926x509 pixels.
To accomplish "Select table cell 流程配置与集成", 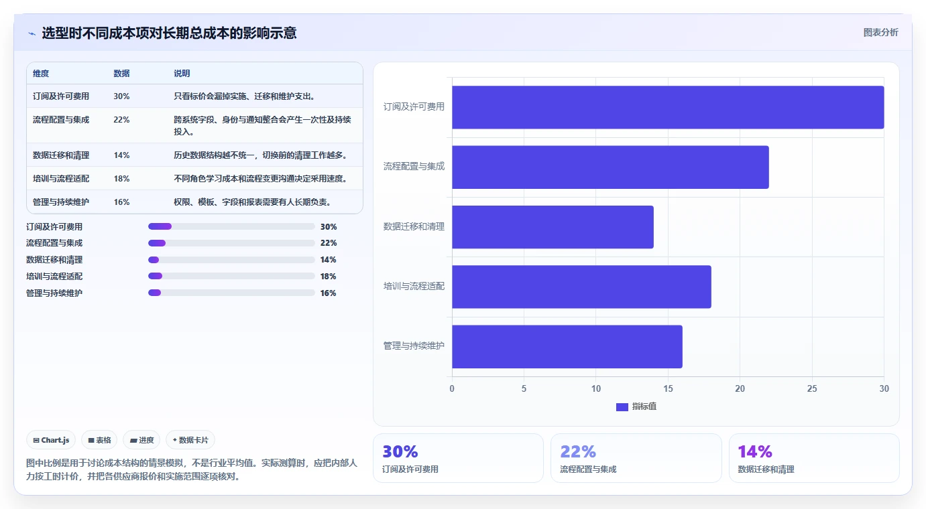I will click(x=61, y=120).
